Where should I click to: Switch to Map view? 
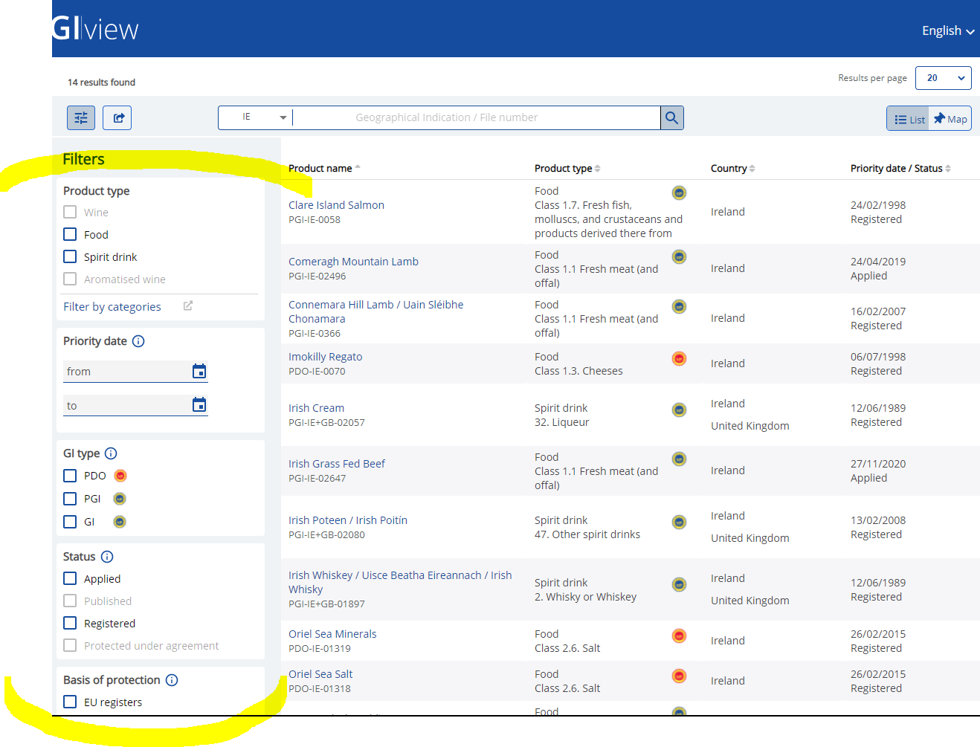[950, 119]
